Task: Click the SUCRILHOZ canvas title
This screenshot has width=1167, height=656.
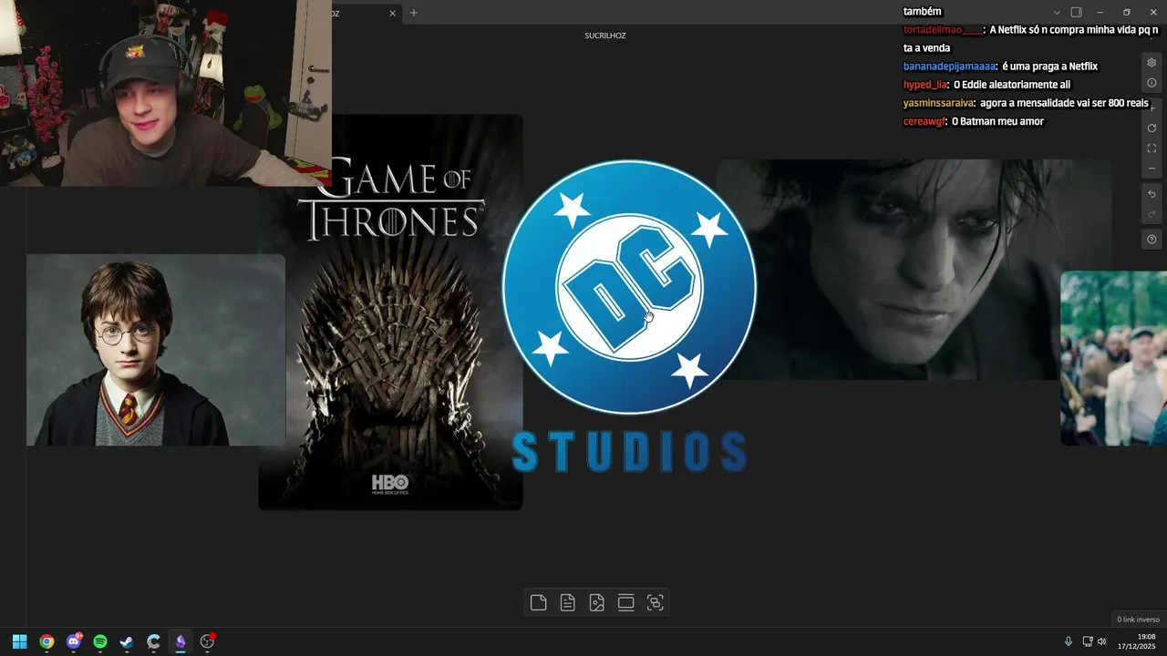Action: 605,36
